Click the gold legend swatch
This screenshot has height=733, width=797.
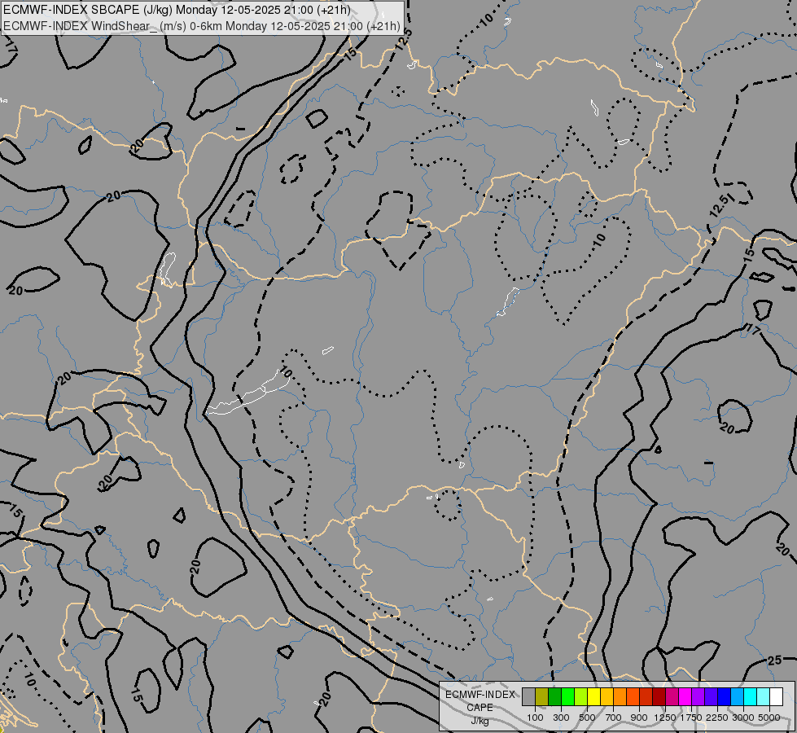pyautogui.click(x=607, y=697)
